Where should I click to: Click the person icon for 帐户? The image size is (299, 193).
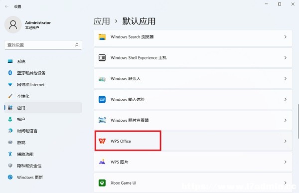pos(10,119)
